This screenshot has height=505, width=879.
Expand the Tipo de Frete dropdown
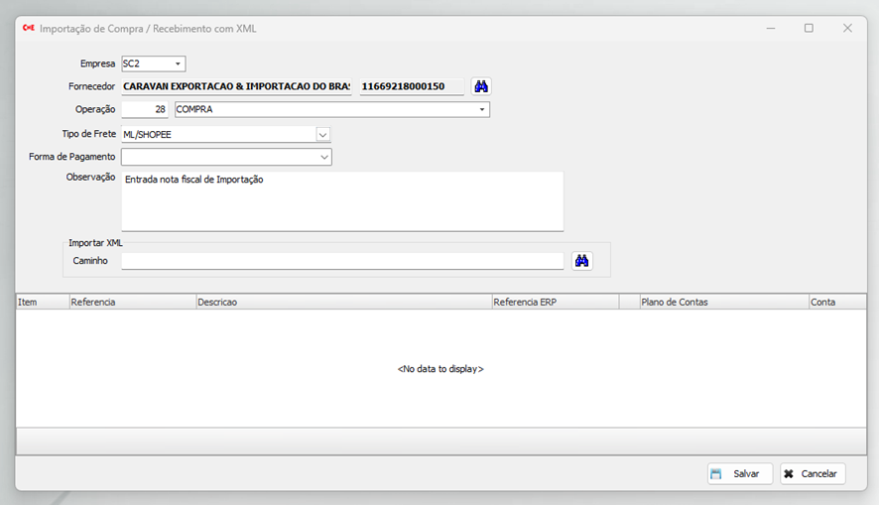[323, 134]
